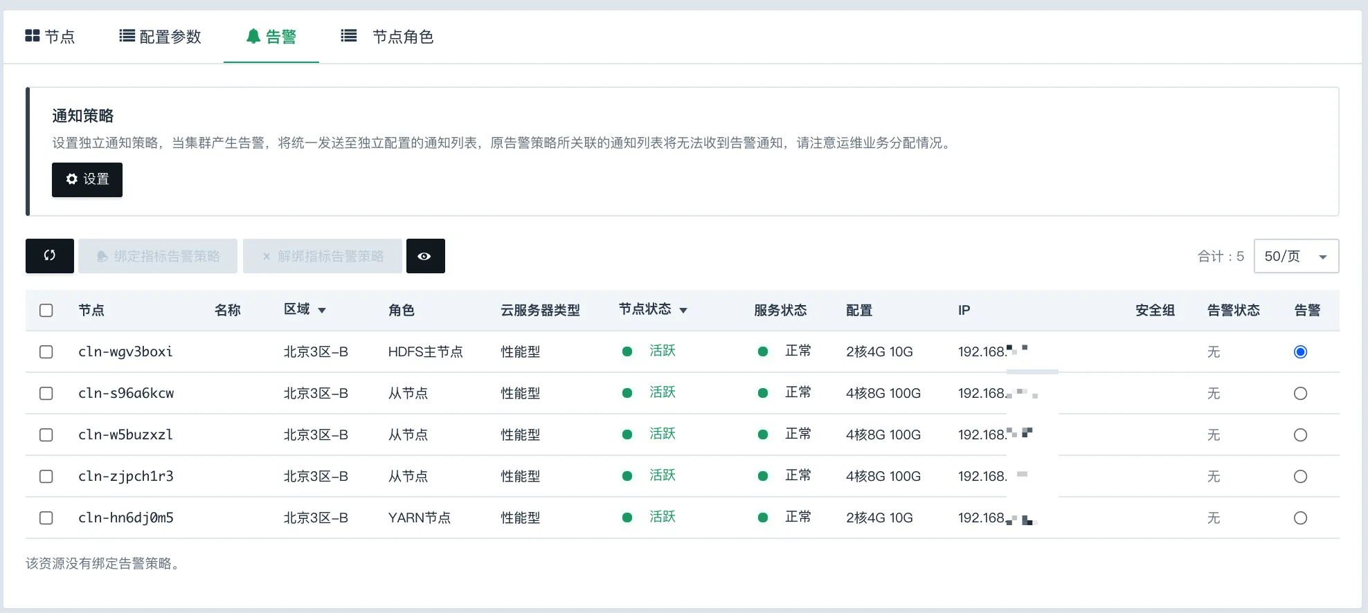Click 该资源没有绑定告警策略 message
Screen dimensions: 1368x613
coord(103,564)
